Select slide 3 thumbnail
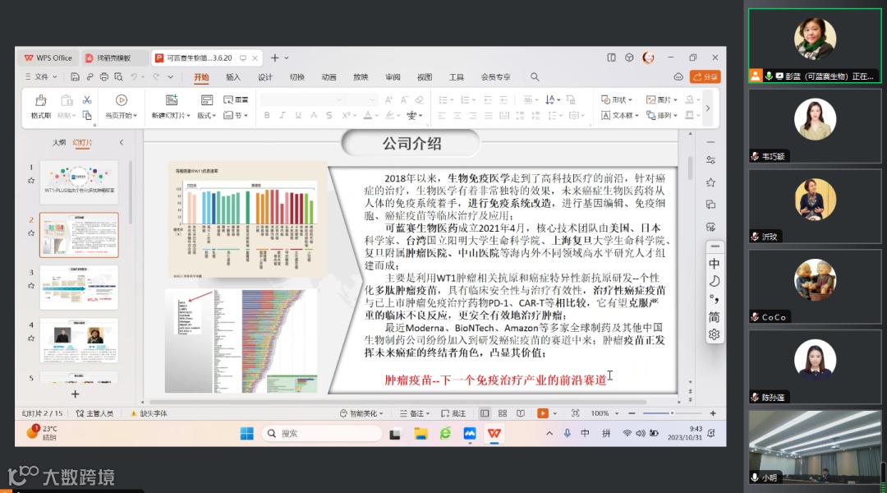Viewport: 887px width, 493px height. click(79, 288)
